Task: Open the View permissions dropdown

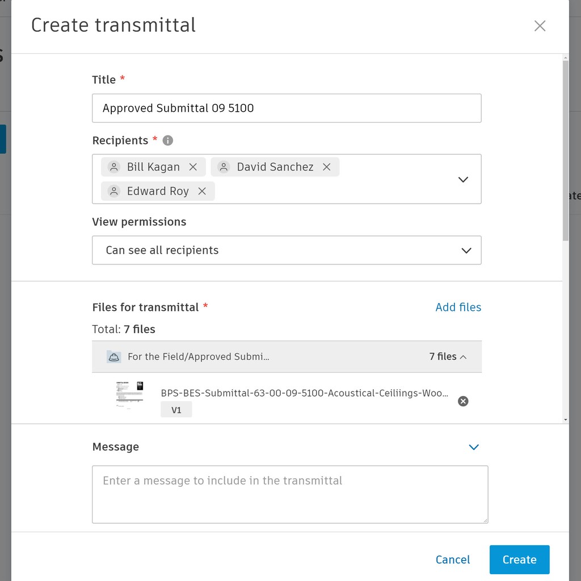Action: pos(466,250)
